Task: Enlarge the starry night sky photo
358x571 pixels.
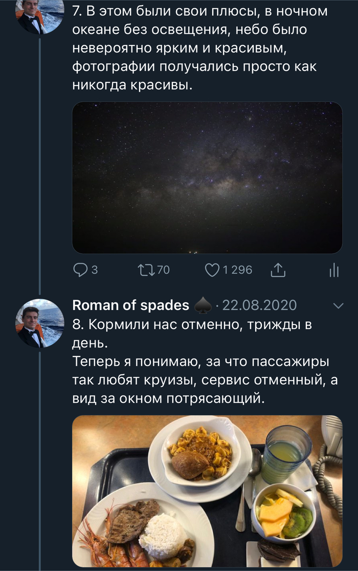Action: pyautogui.click(x=207, y=178)
